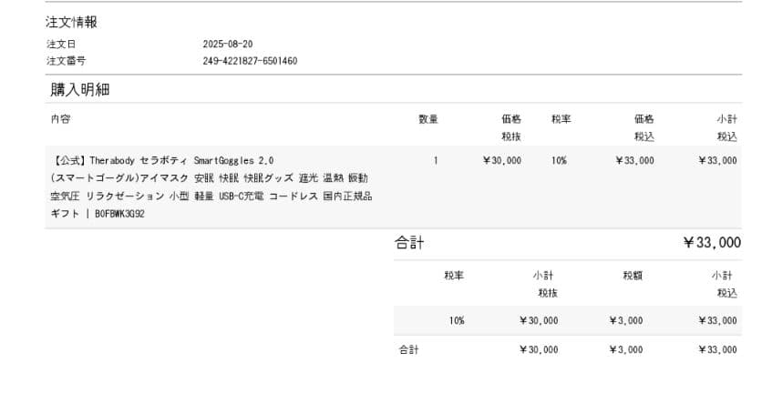Click the 10% tax rate in item row
This screenshot has height=393, width=762.
[559, 160]
